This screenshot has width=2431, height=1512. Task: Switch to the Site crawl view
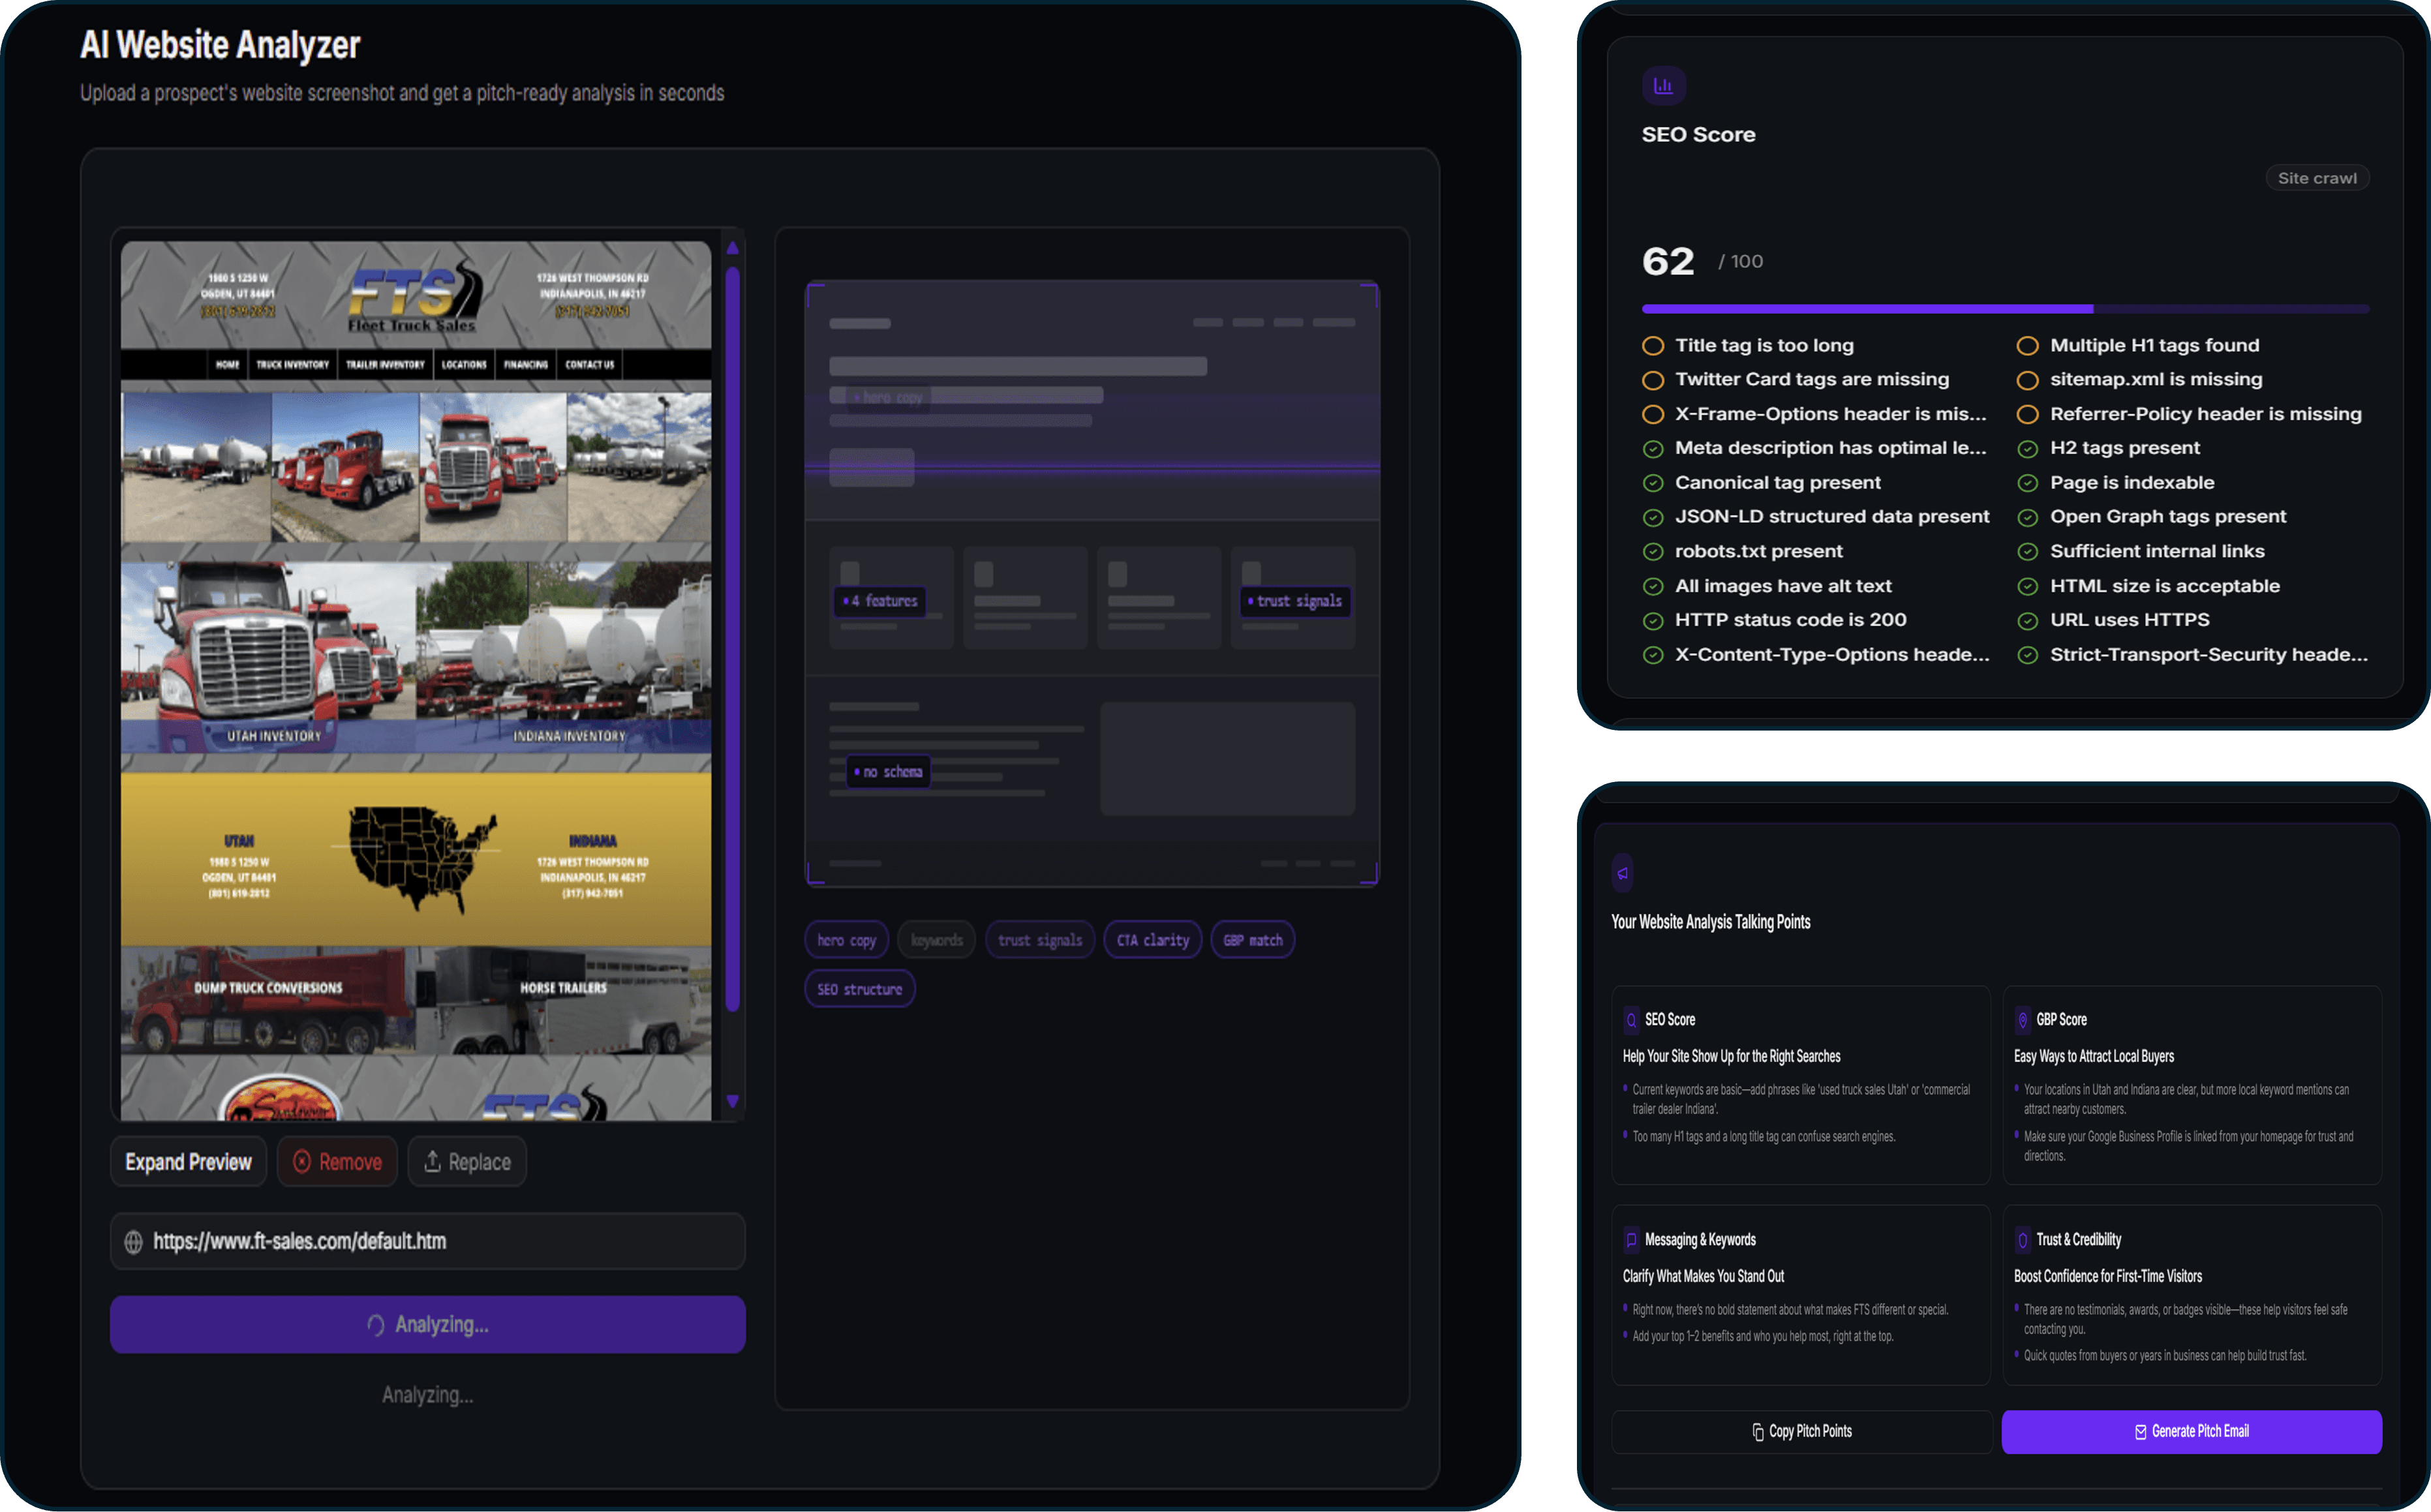[x=2317, y=177]
